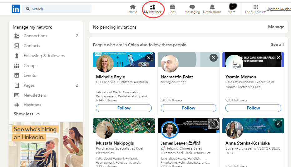
Task: Dismiss the Yasmin Memon card
Action: pos(278,58)
